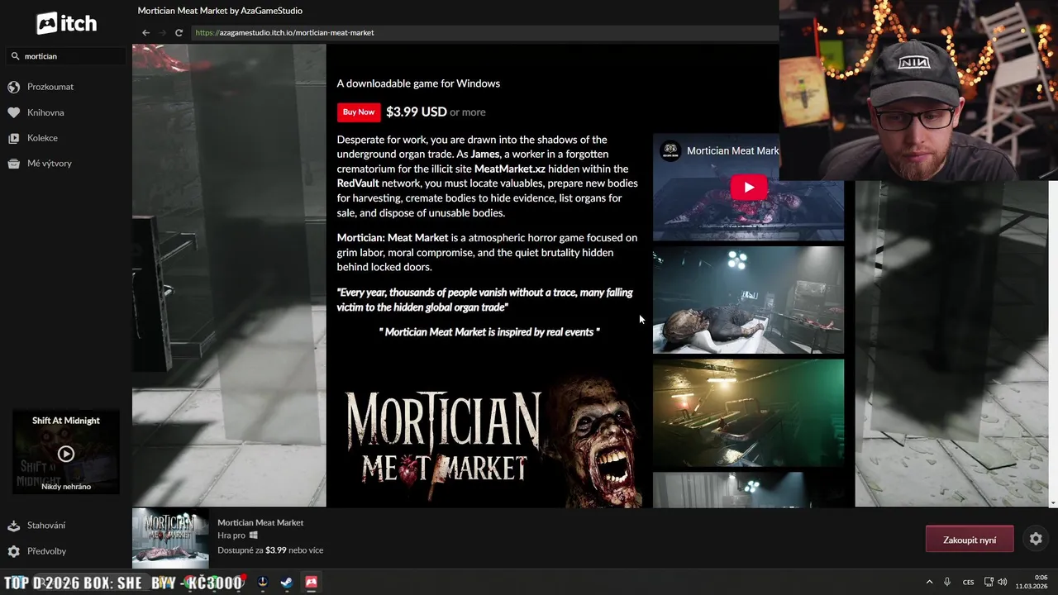This screenshot has width=1058, height=595.
Task: Click the YouTube channel avatar on the trailer
Action: (670, 151)
